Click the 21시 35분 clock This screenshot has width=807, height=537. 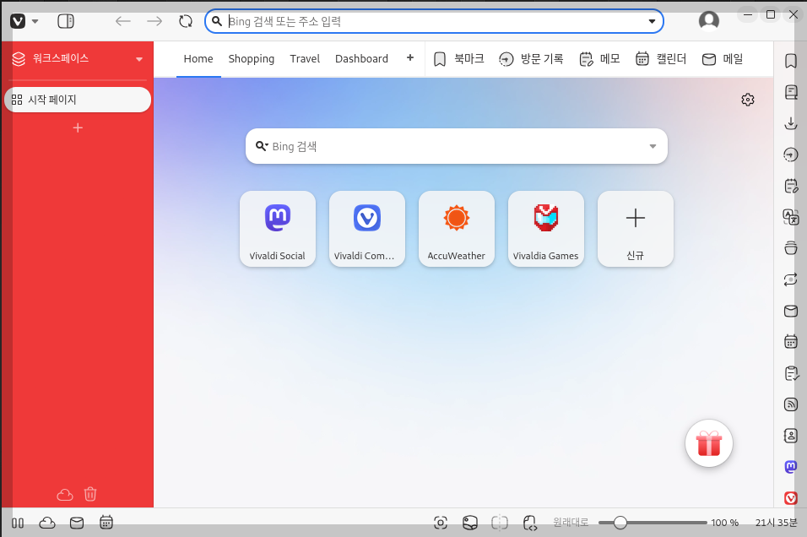[776, 523]
